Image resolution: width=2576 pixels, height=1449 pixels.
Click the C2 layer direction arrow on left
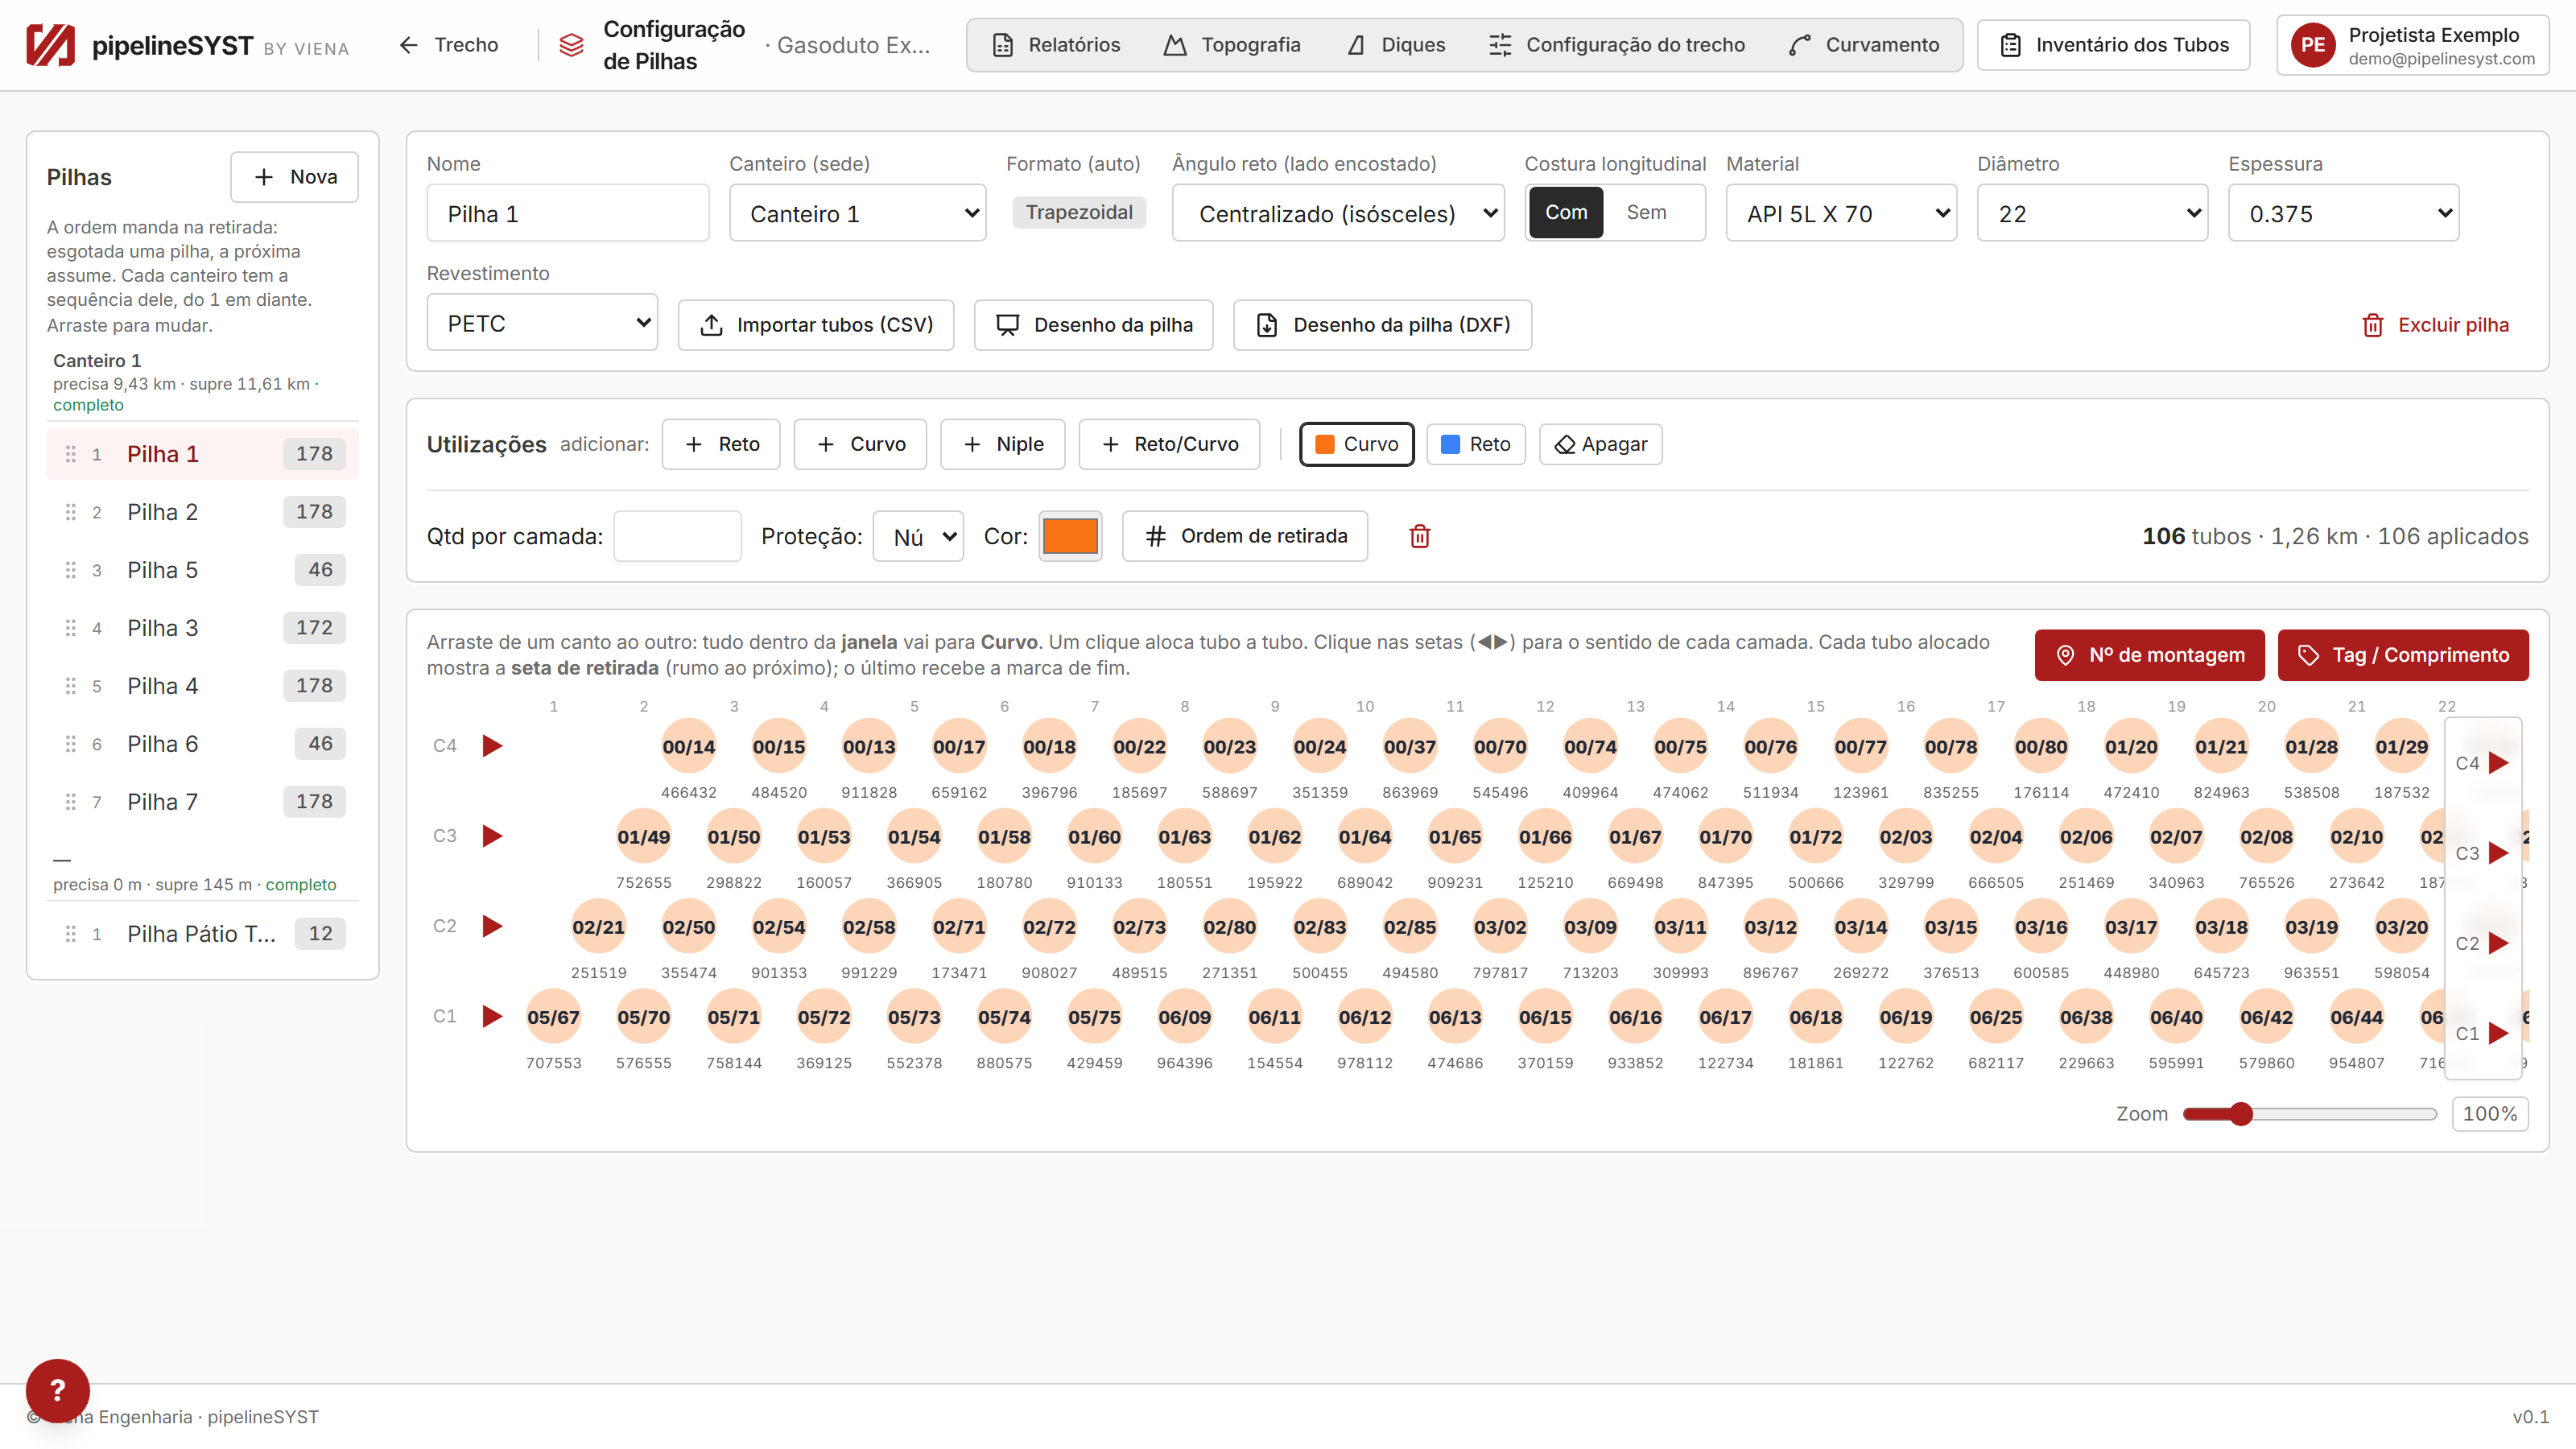click(492, 926)
